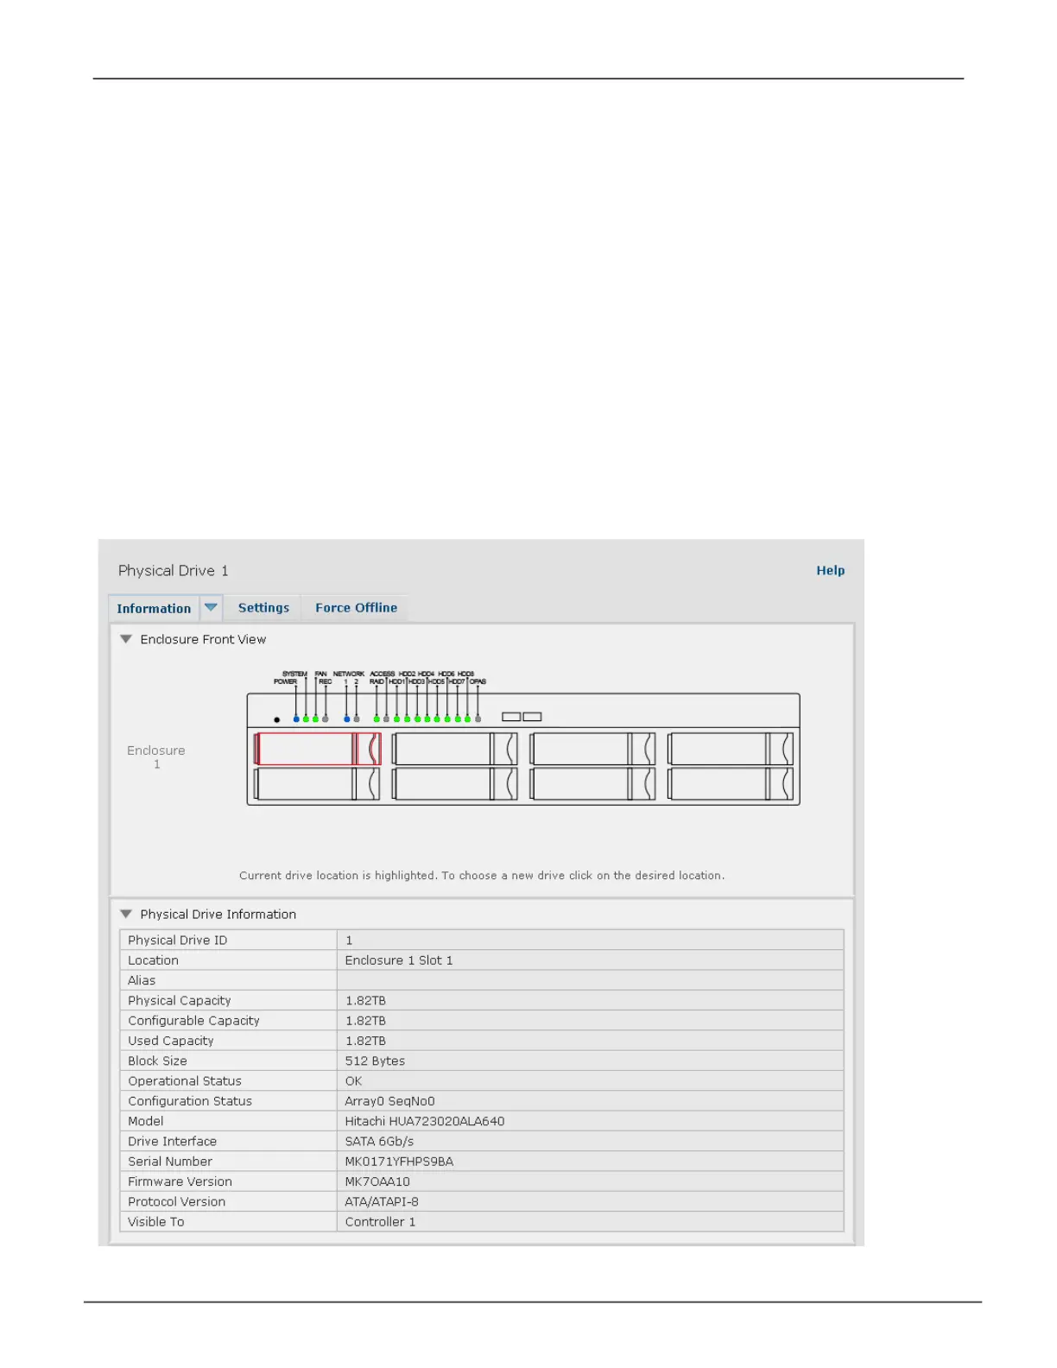
Task: Switch to the Settings tab
Action: 263,608
